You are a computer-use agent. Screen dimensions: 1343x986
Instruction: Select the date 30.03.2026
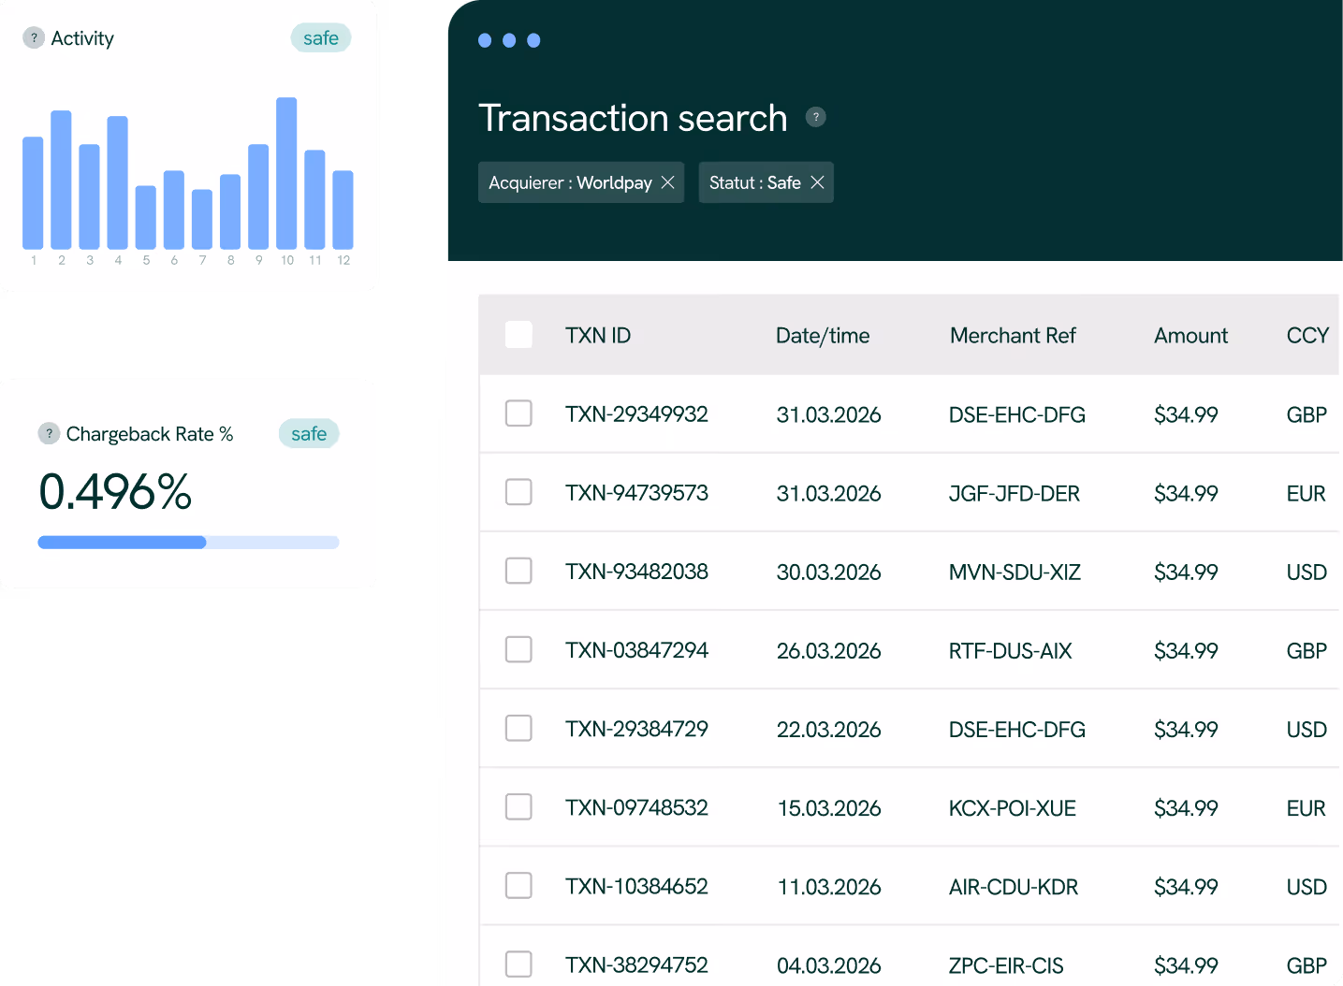(x=829, y=572)
